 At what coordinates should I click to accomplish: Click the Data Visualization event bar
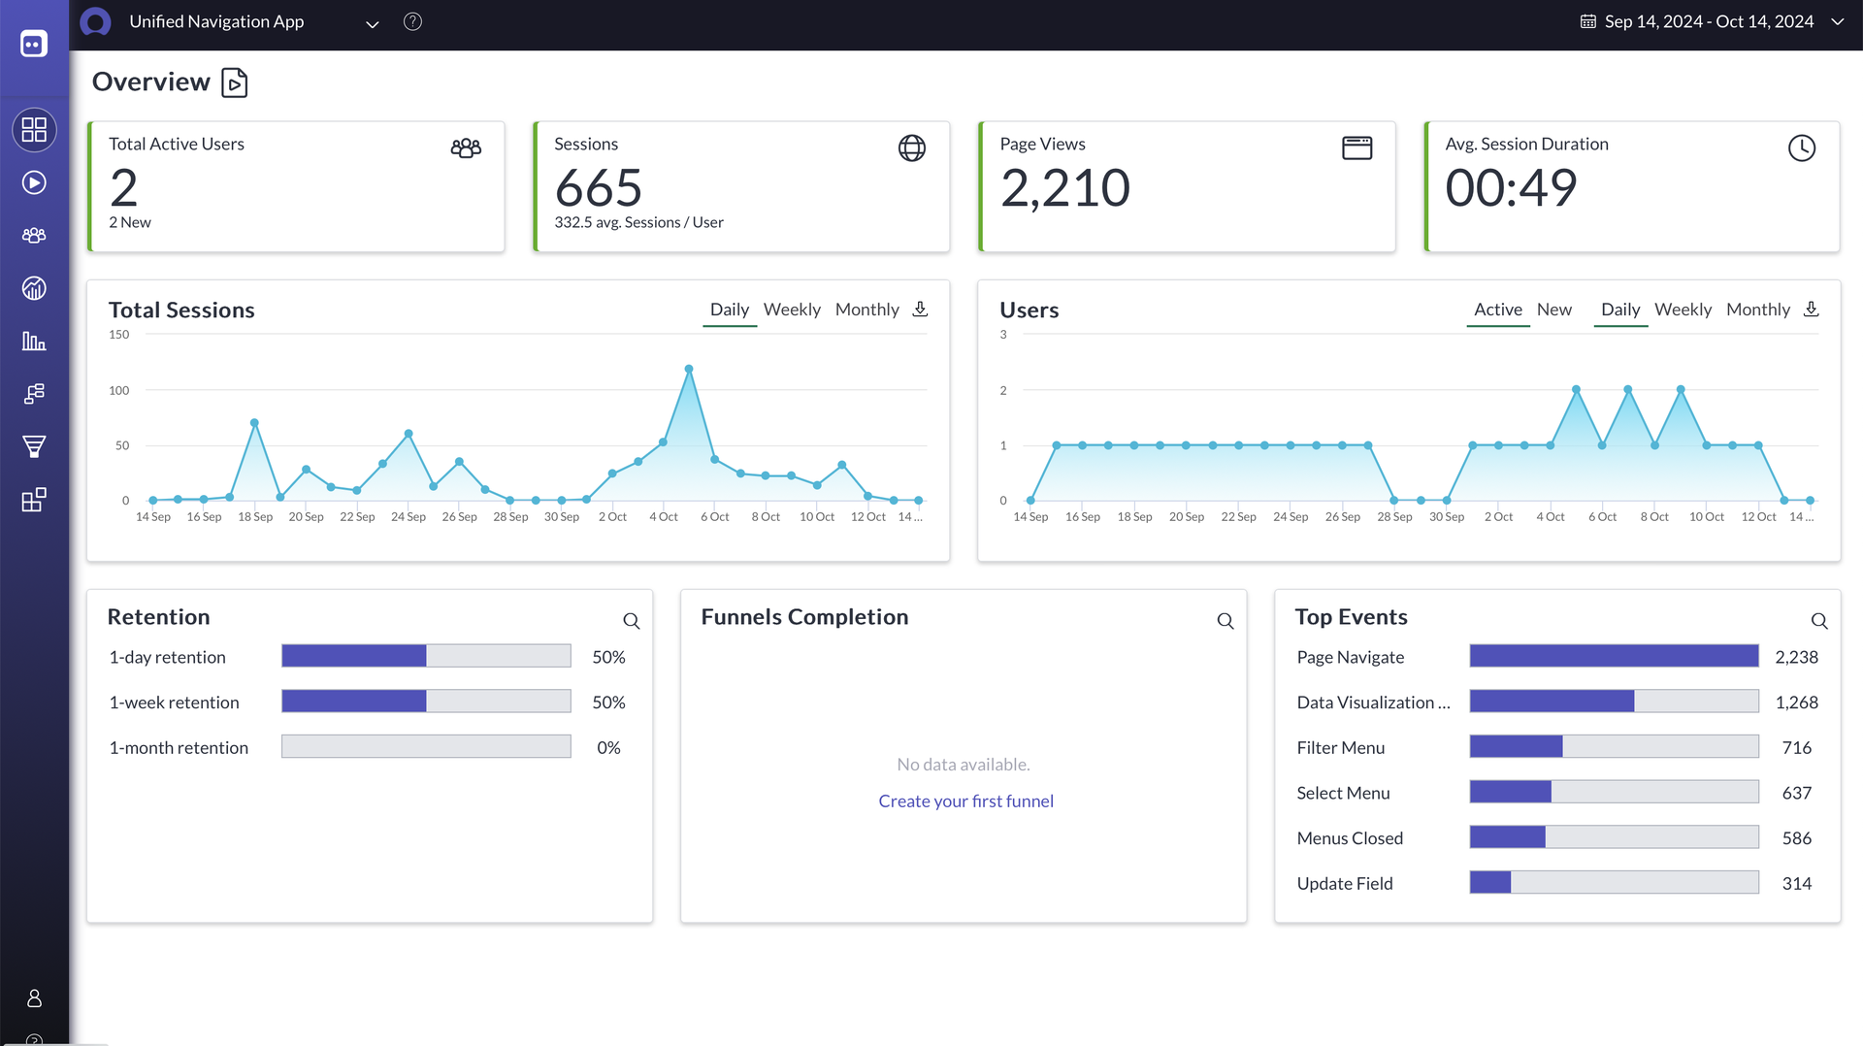1614,701
